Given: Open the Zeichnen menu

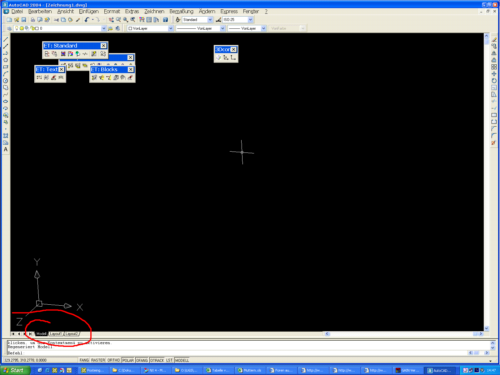Looking at the screenshot, I should pyautogui.click(x=154, y=11).
